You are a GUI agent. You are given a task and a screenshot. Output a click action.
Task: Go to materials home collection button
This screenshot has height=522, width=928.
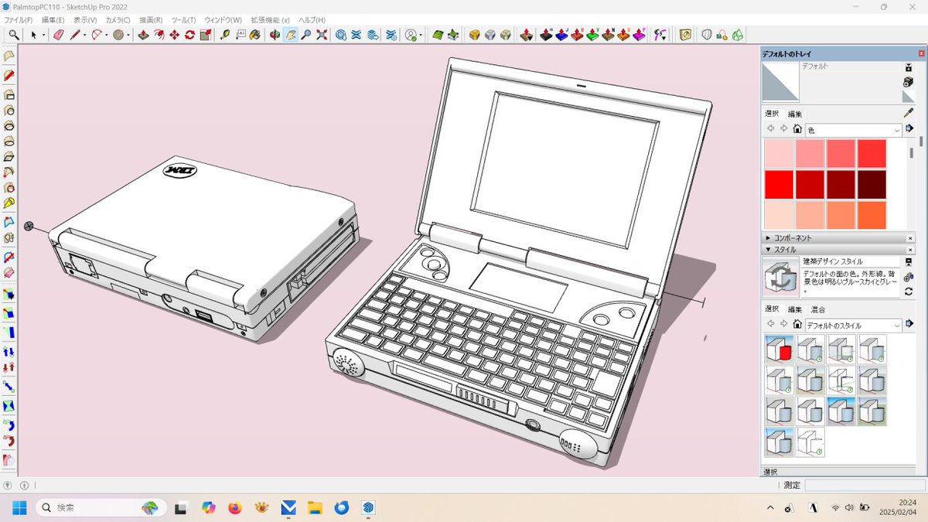coord(797,129)
